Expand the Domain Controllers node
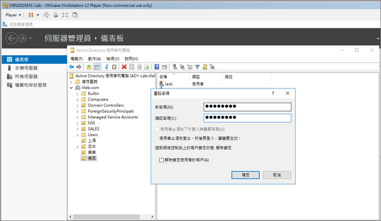The width and height of the screenshot is (381, 221). 77,106
